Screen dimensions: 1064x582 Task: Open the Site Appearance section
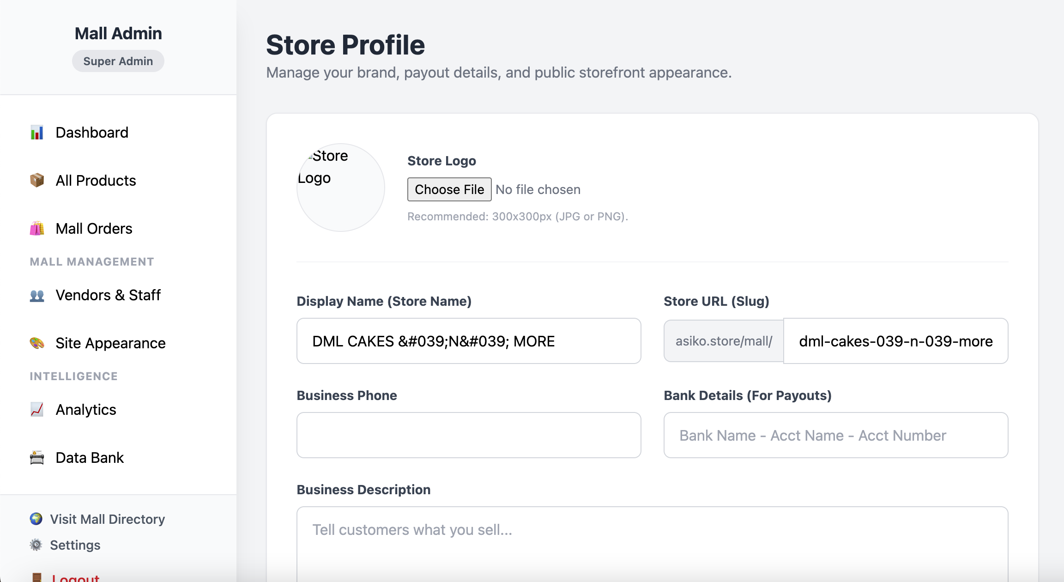[110, 343]
